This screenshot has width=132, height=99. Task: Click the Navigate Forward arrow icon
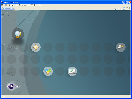tap(121, 9)
